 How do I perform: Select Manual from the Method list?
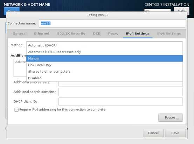pos(104,58)
